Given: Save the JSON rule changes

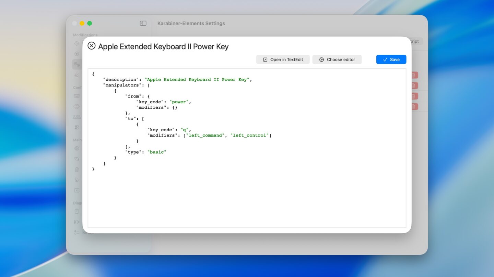Looking at the screenshot, I should click(391, 60).
